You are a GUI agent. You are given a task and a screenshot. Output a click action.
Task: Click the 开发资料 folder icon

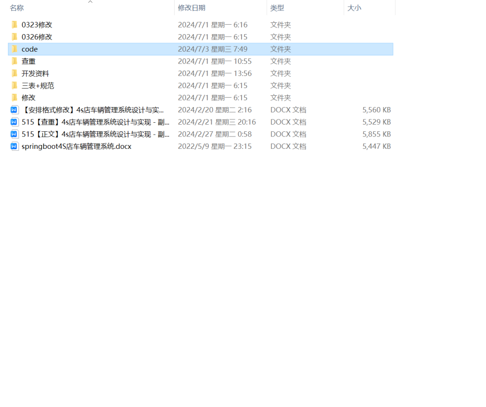click(14, 73)
